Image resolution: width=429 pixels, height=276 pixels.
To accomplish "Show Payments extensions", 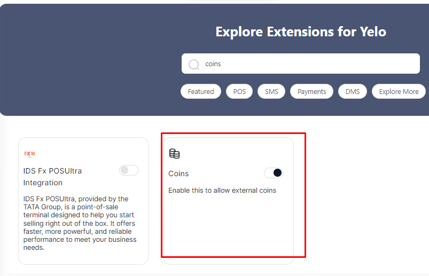I will tap(311, 92).
